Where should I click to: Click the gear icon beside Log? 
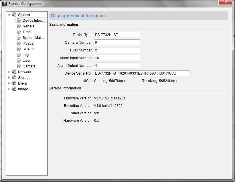pos(19,55)
